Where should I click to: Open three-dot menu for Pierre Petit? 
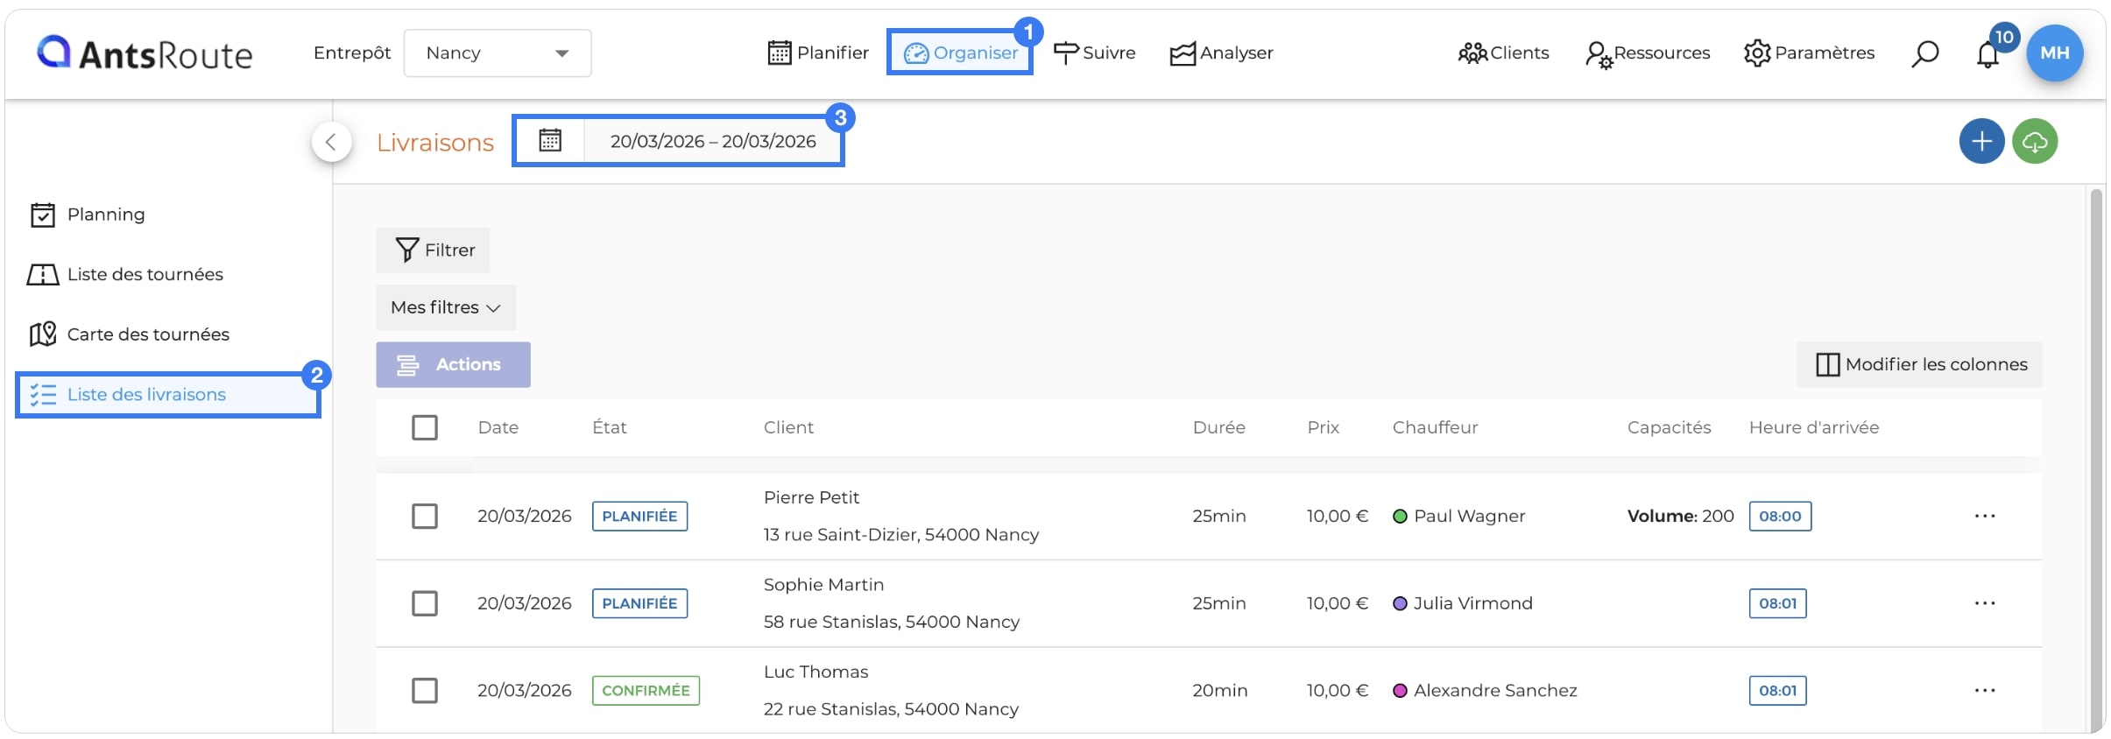[x=1984, y=516]
